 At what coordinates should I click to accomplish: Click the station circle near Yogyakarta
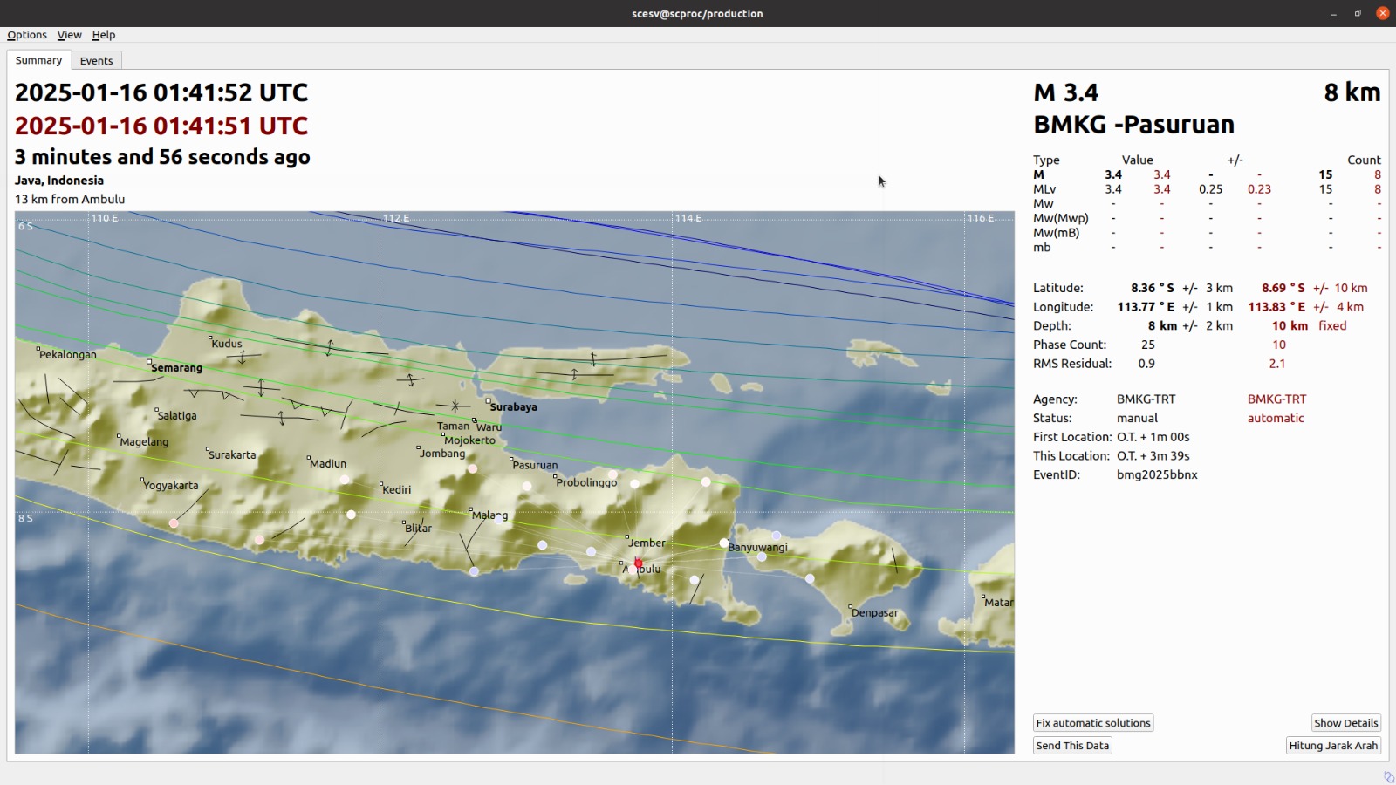(x=173, y=523)
